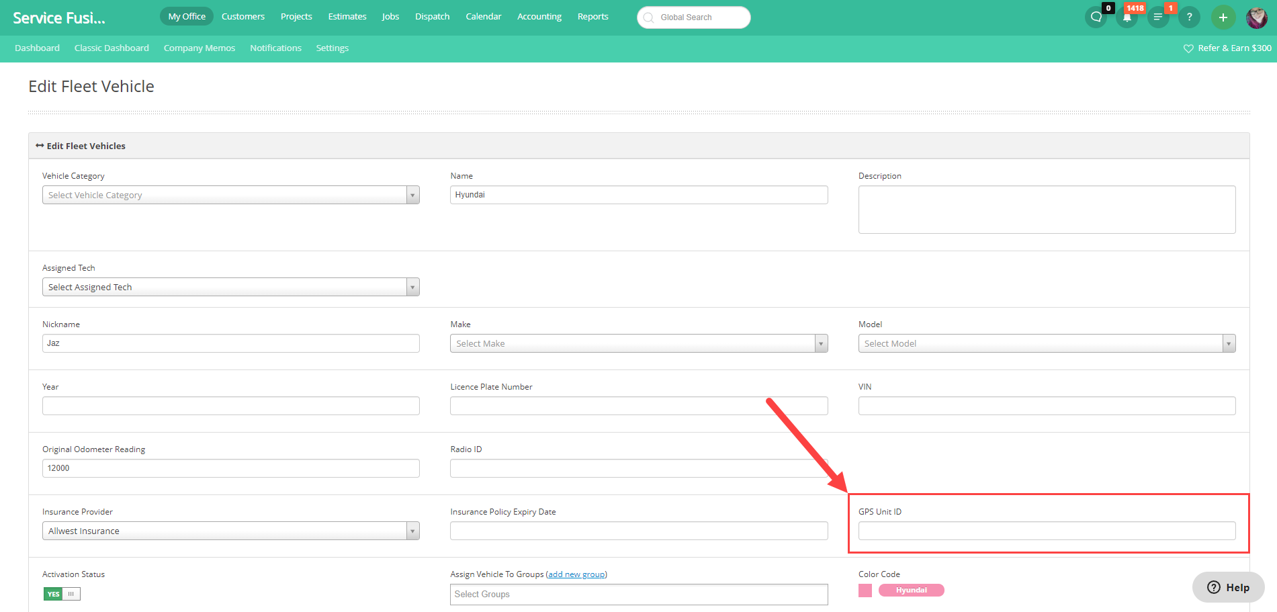
Task: Switch to the Dashboard sub-tab
Action: [x=38, y=48]
